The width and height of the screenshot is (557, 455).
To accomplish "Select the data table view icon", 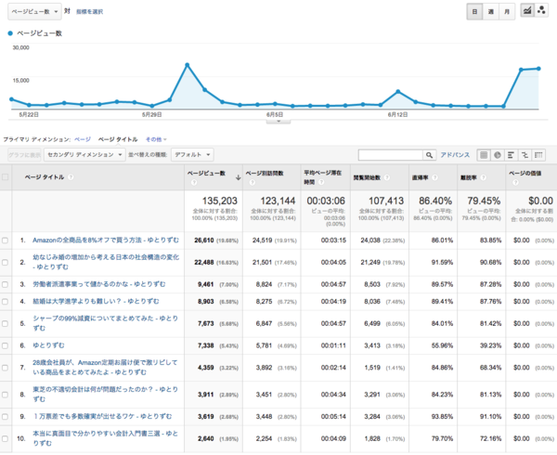I will pos(484,155).
